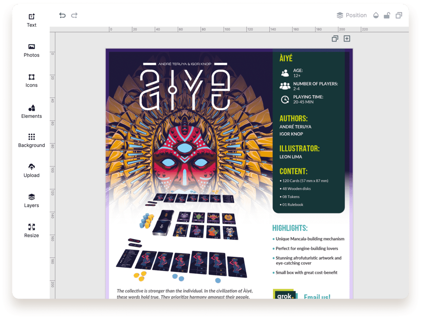Select the ÀIYÉ logo title on poster
The height and width of the screenshot is (319, 421).
(185, 90)
